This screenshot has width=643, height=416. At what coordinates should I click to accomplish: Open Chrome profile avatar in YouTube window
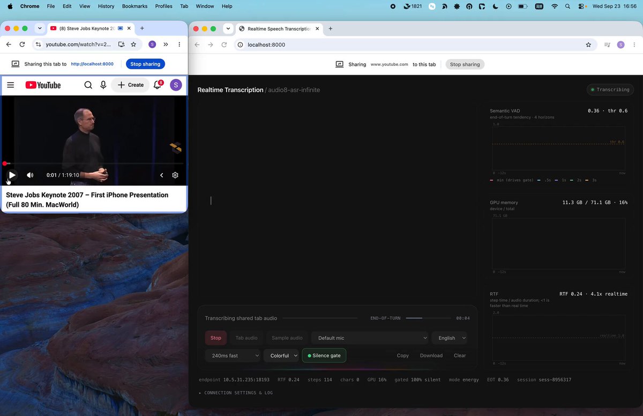tap(152, 44)
